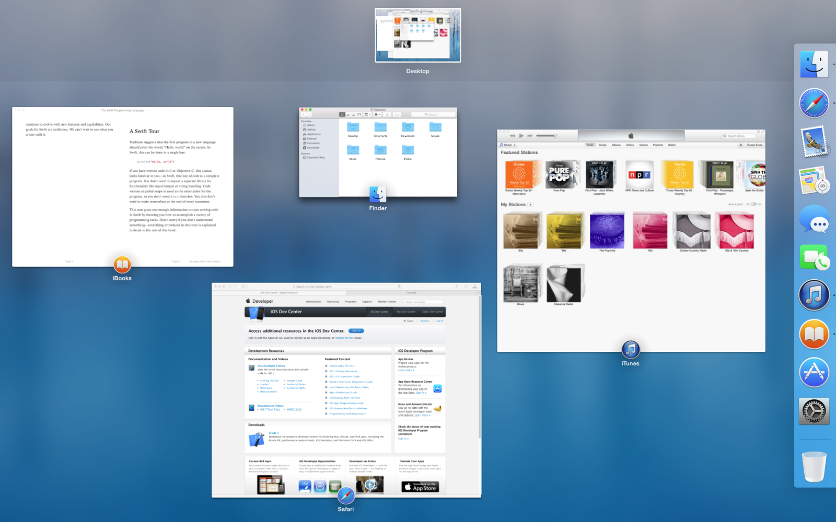Screen dimensions: 836x522
Task: Open System Preferences from the Dock
Action: [814, 411]
